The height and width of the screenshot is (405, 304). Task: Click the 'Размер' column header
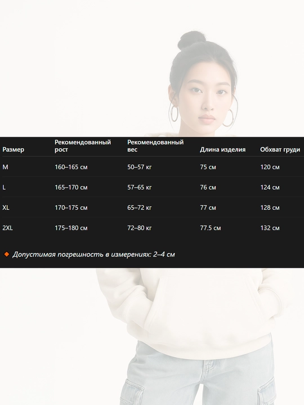coord(13,150)
